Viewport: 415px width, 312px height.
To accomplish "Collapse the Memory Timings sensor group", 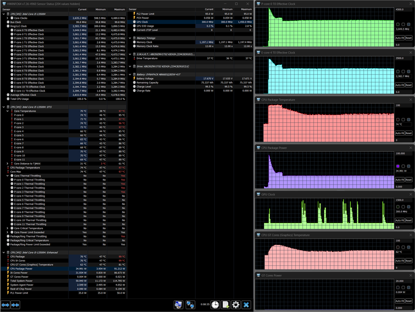I will click(x=131, y=38).
